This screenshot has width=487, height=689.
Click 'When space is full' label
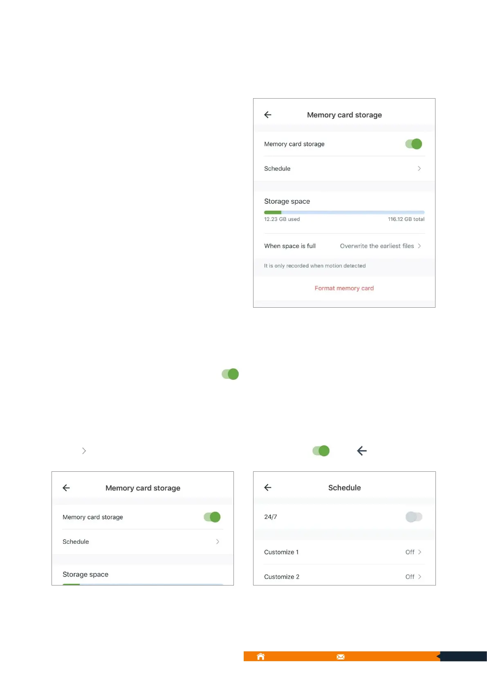pyautogui.click(x=290, y=246)
